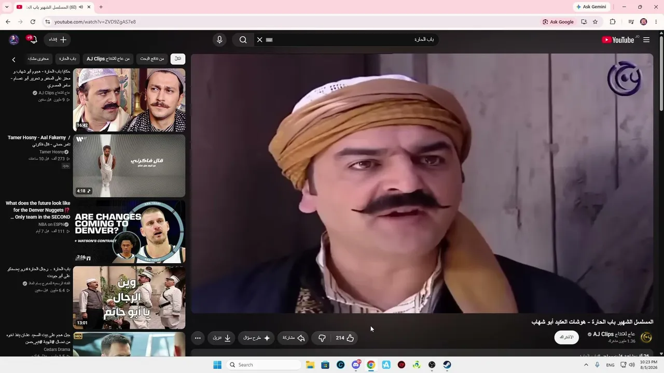Click the Ask Google lens button
The image size is (664, 373).
(558, 22)
